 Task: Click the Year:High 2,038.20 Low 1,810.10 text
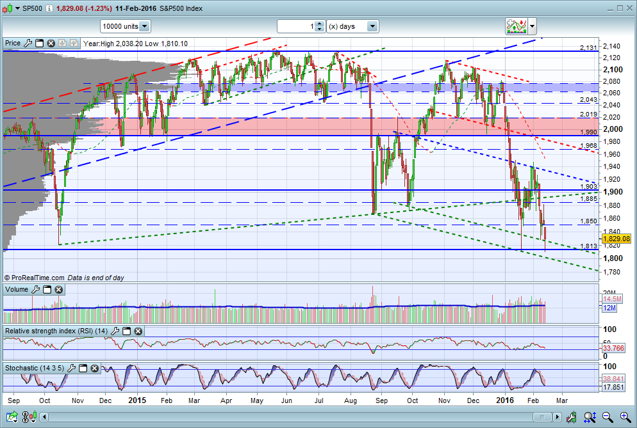click(135, 44)
